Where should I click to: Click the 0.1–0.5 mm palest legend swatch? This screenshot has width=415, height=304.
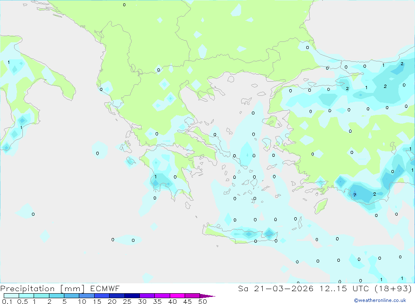[x=11, y=296]
